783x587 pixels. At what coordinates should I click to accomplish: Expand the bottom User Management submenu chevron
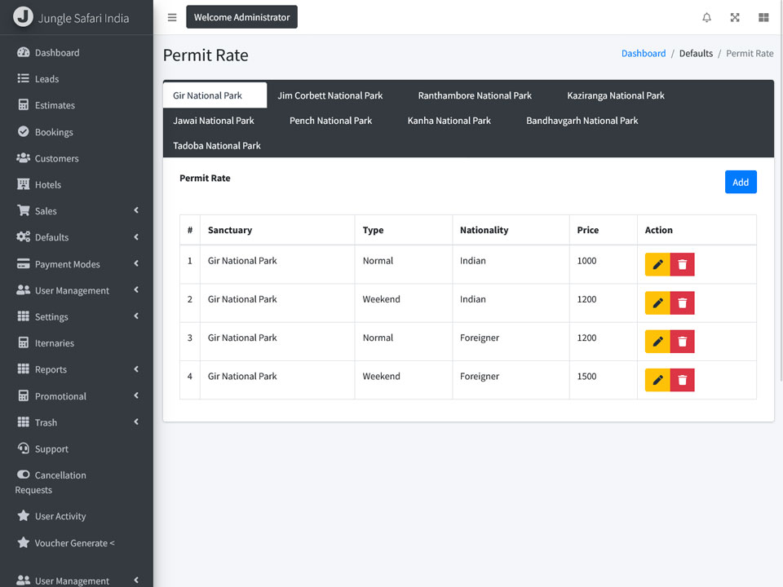tap(136, 580)
